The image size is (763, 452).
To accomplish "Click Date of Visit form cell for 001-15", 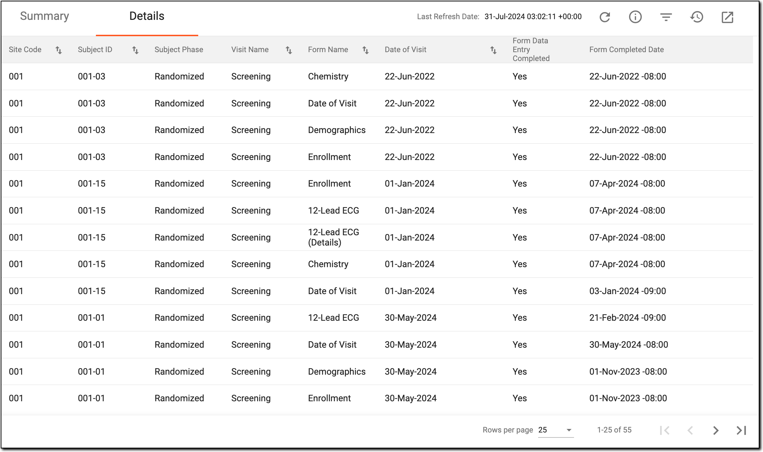I will coord(332,291).
